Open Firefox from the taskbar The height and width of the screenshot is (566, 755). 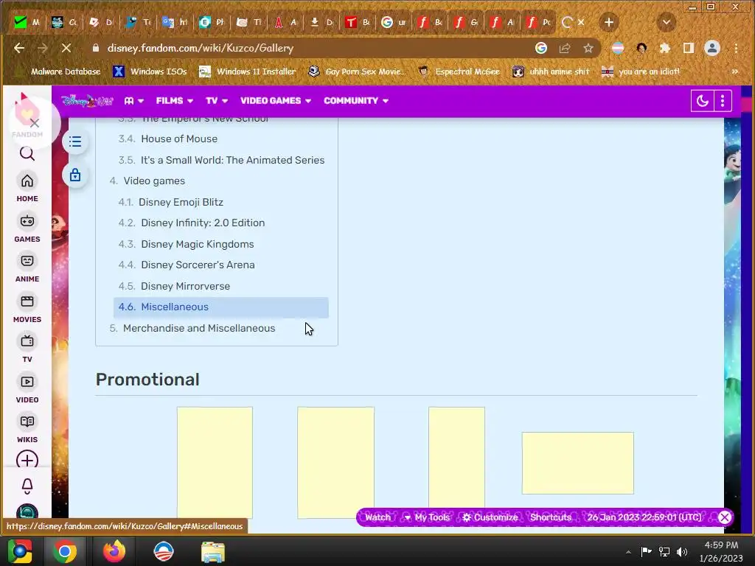[114, 551]
